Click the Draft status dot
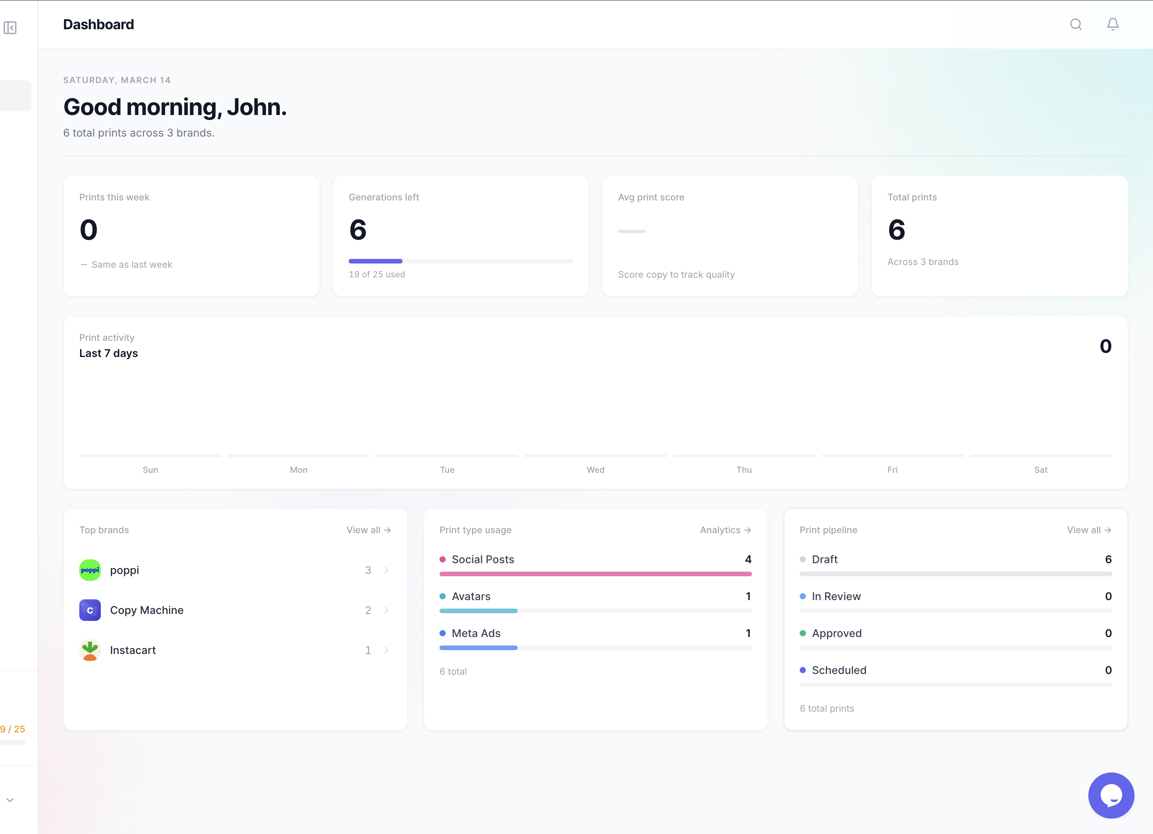The image size is (1153, 834). [x=803, y=559]
